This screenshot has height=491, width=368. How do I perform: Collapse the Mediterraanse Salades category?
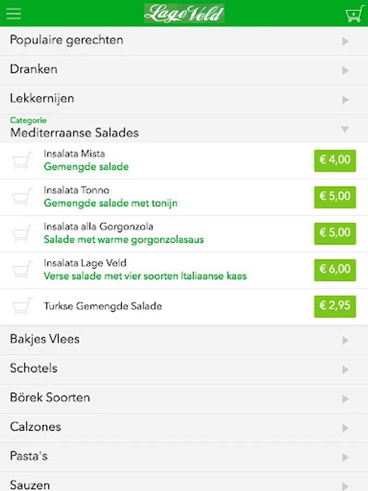click(x=184, y=129)
